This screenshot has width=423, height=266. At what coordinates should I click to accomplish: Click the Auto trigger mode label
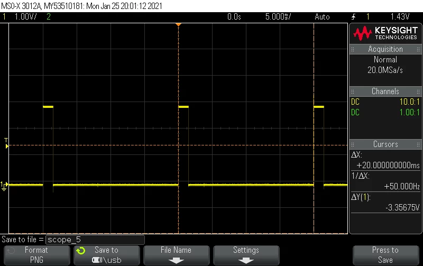(x=322, y=17)
